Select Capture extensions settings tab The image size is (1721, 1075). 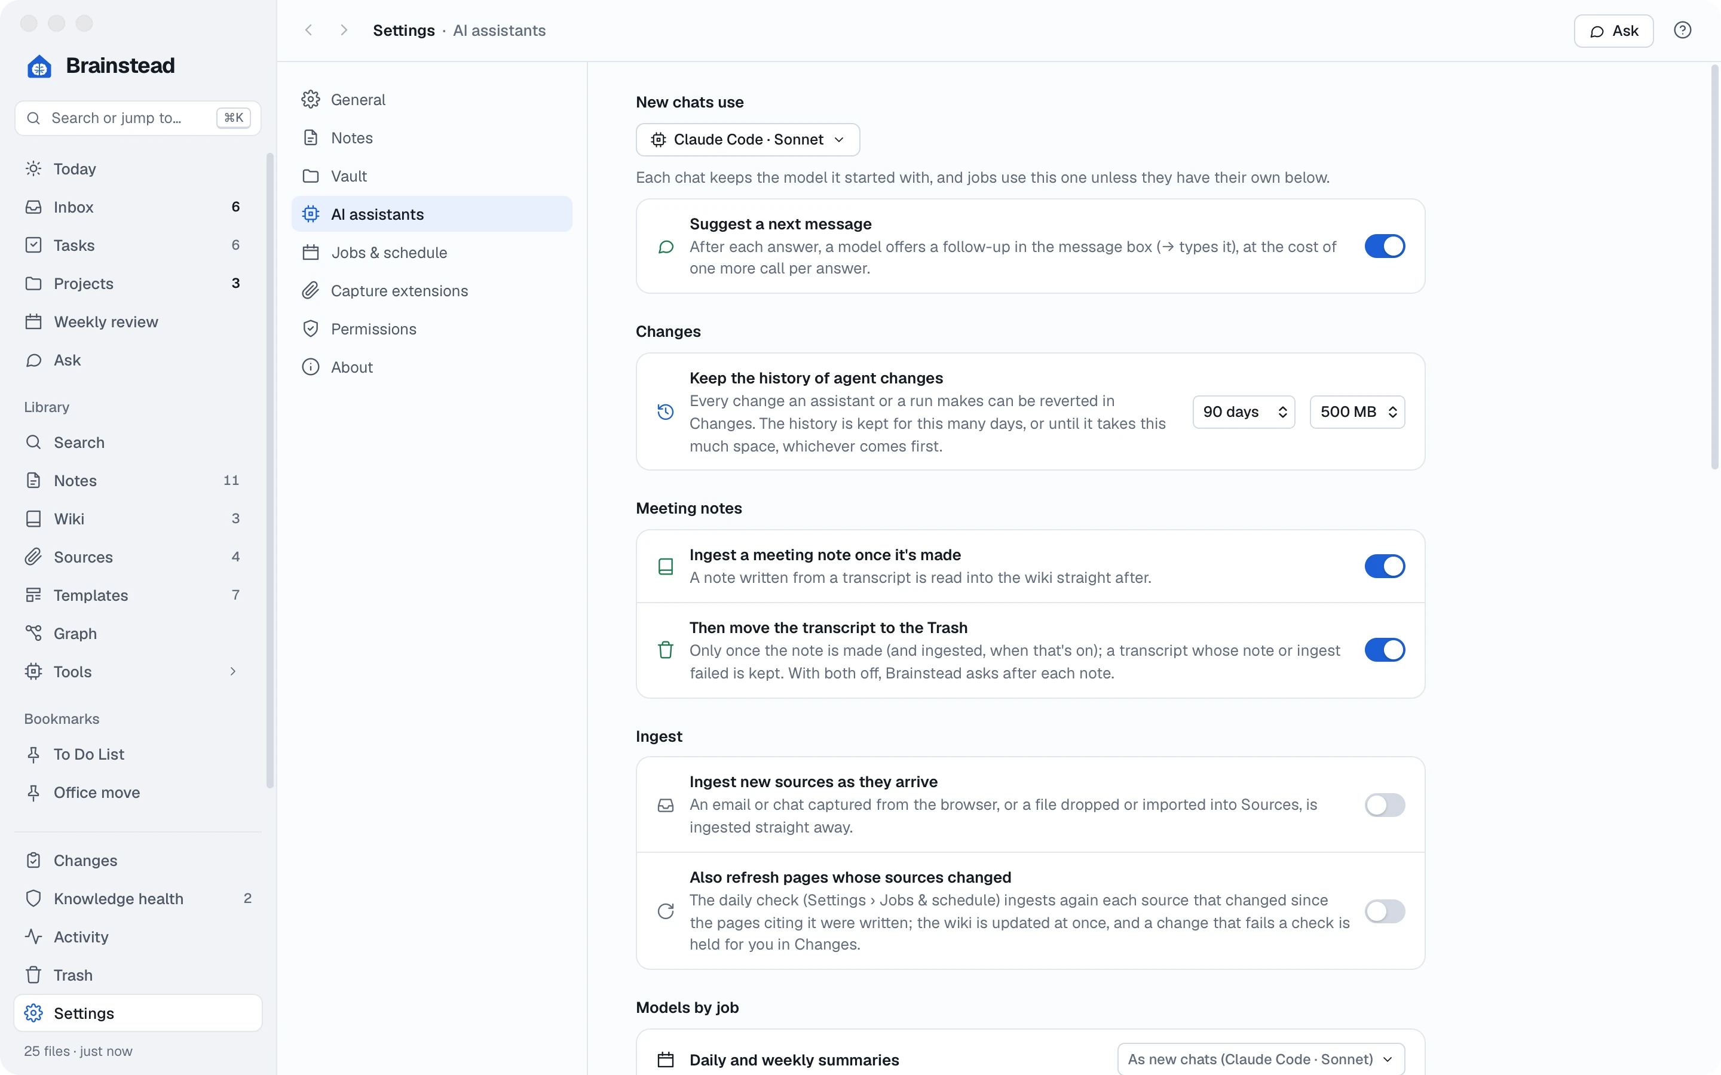click(x=431, y=291)
